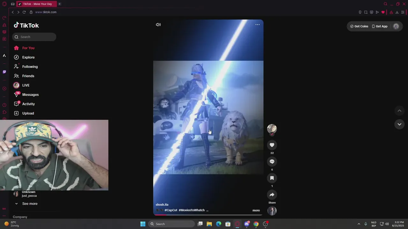Toggle the heart bookmark in the address bar

(383, 12)
